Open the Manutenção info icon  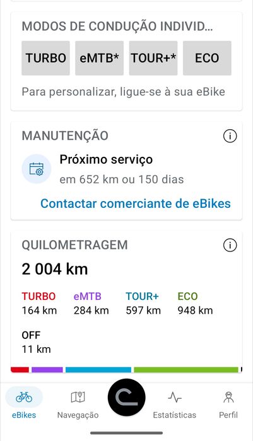tap(230, 136)
